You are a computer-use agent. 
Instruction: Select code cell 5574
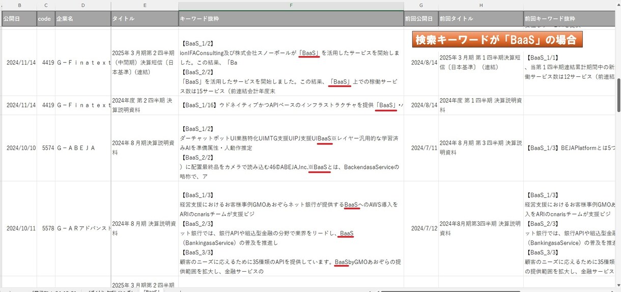(x=46, y=148)
